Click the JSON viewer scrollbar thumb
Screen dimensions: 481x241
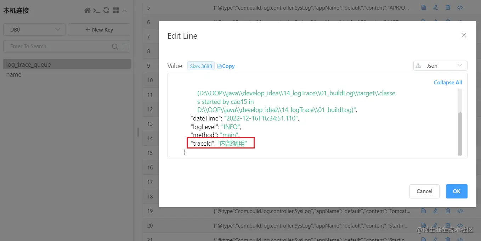tap(460, 134)
